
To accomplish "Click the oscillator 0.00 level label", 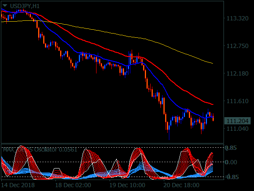I will point(232,162).
